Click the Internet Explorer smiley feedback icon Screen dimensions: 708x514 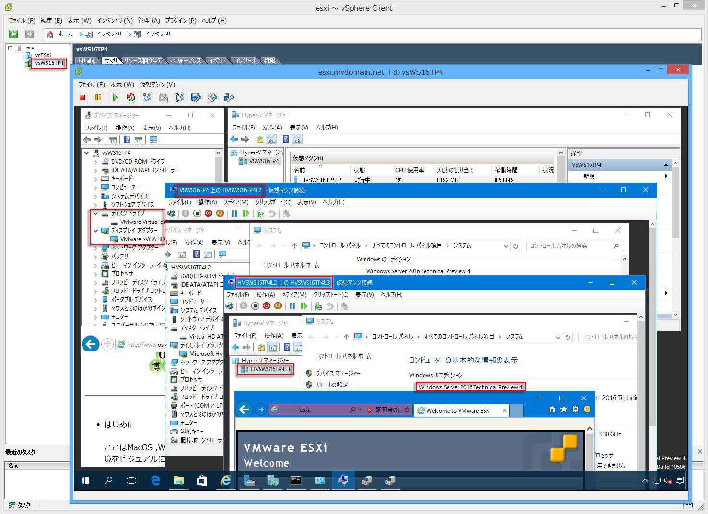pyautogui.click(x=587, y=409)
